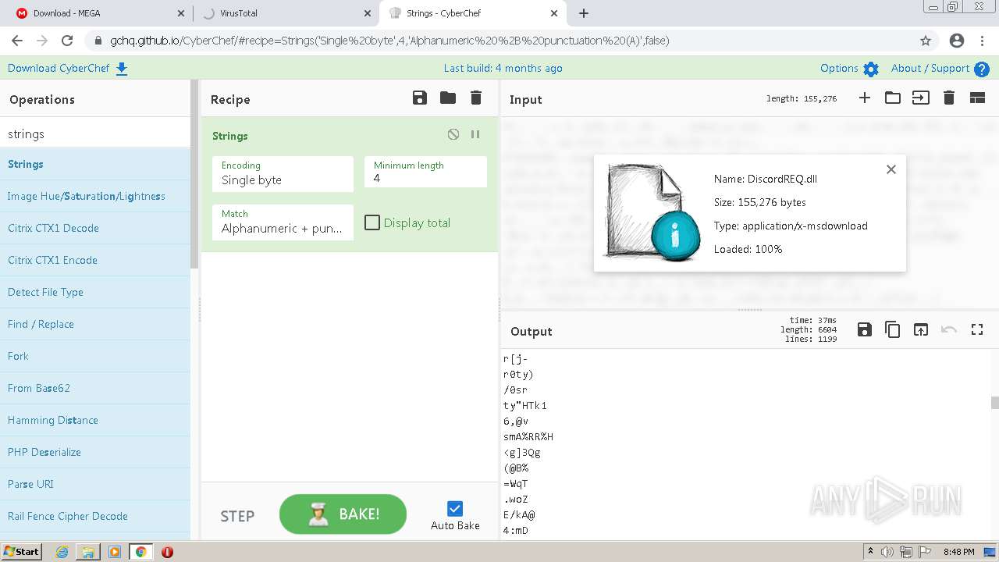The width and height of the screenshot is (999, 562).
Task: Open file explorer from taskbar
Action: pyautogui.click(x=88, y=552)
